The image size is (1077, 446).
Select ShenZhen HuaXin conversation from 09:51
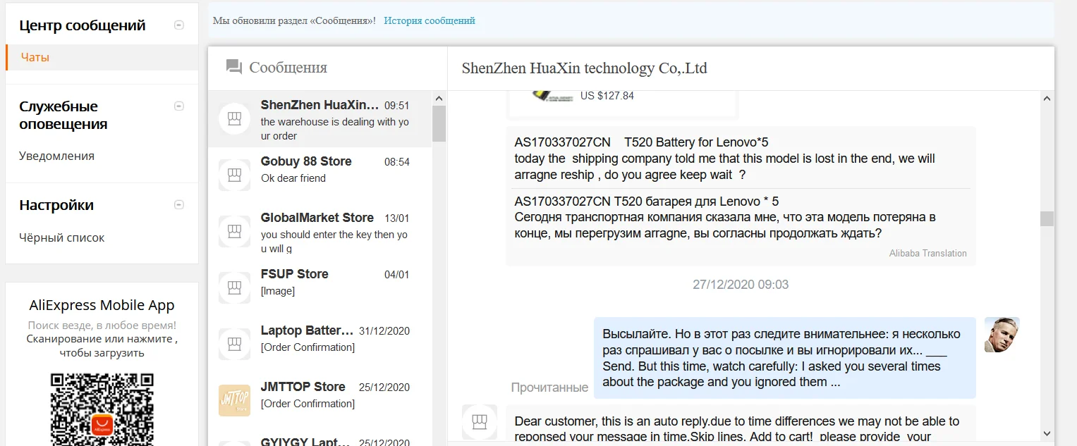[320, 119]
